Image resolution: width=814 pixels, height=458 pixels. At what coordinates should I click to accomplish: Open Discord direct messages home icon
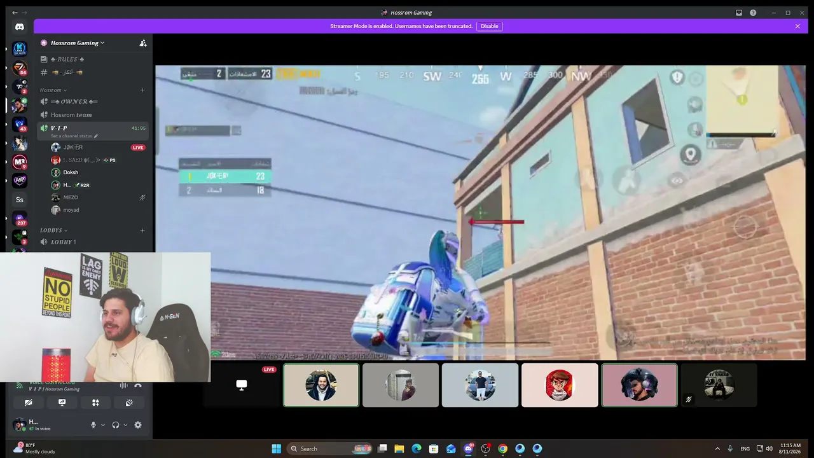coord(20,27)
